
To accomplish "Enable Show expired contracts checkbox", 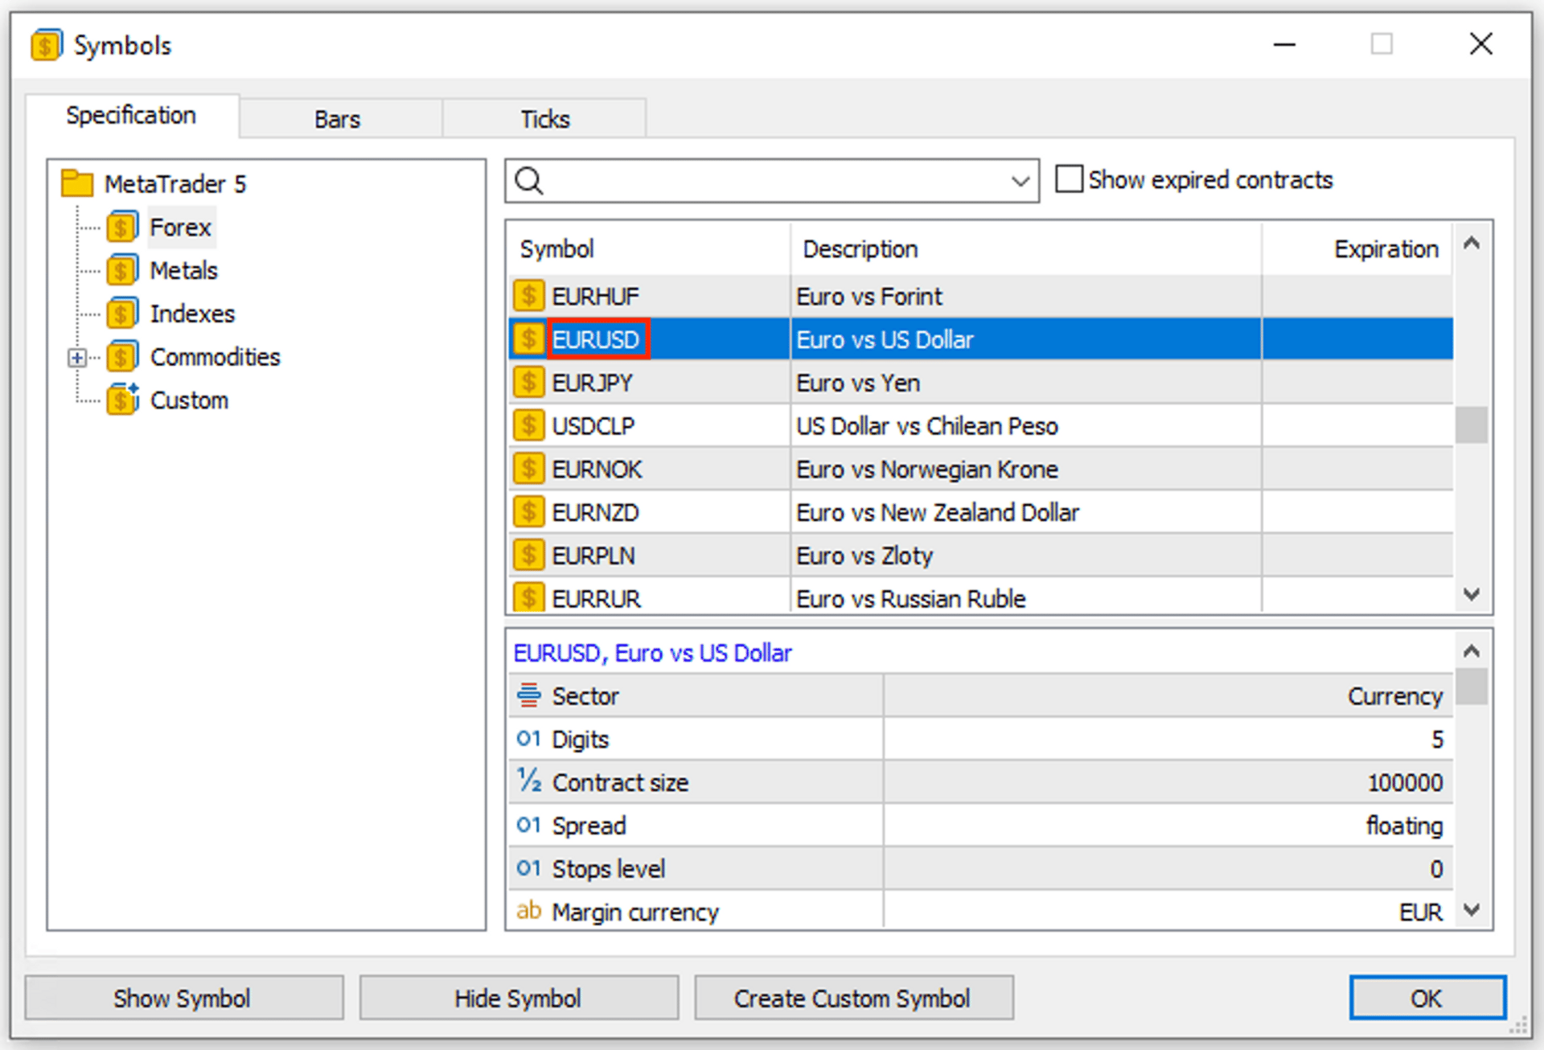I will click(x=1069, y=179).
